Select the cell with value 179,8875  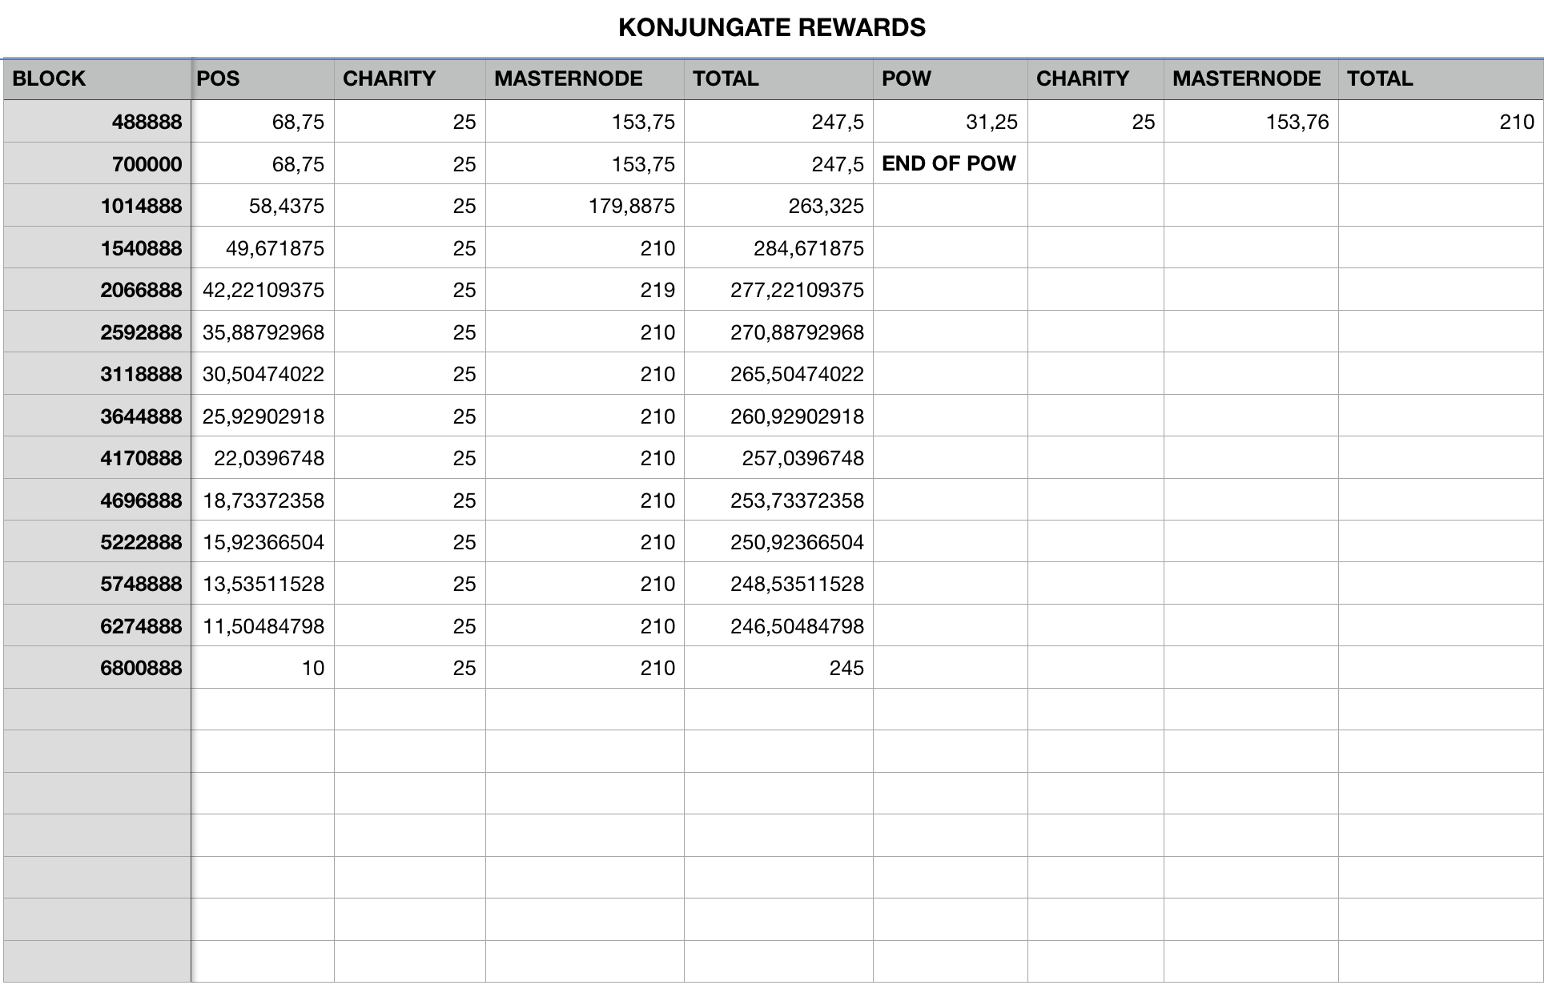[x=631, y=206]
